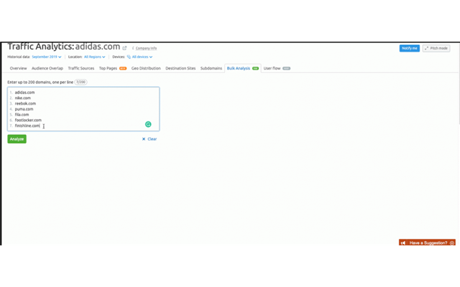Click the megaphone icon in suggestion bar
The width and height of the screenshot is (460, 287).
point(404,243)
